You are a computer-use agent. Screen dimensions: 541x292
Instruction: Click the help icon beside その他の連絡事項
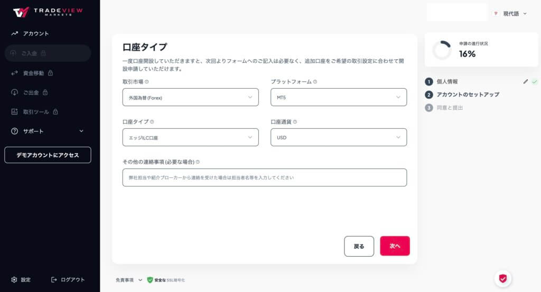coord(198,162)
